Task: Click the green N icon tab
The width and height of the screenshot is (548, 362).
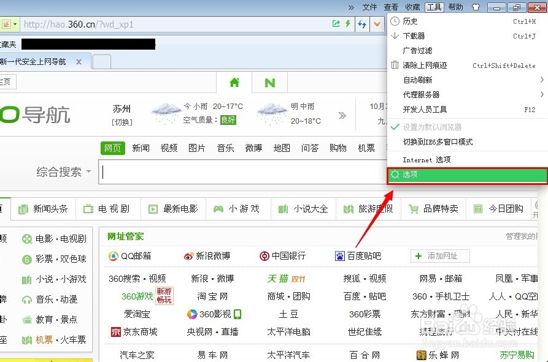Action: tap(270, 83)
